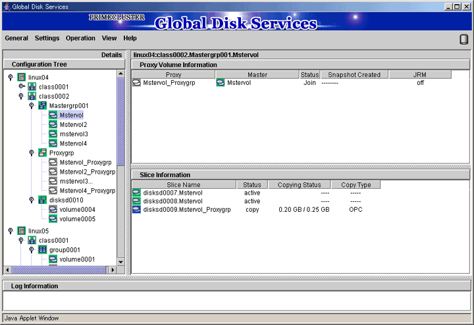Click the Slice Name column header
The image size is (474, 325).
(x=184, y=185)
